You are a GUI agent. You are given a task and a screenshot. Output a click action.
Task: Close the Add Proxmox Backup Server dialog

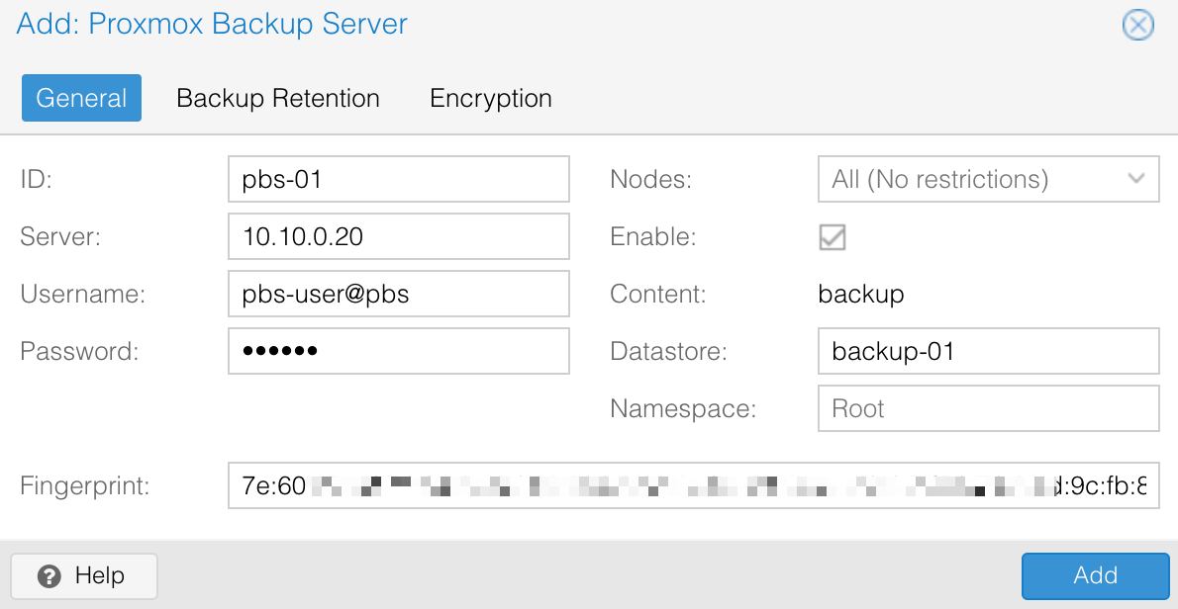coord(1137,25)
